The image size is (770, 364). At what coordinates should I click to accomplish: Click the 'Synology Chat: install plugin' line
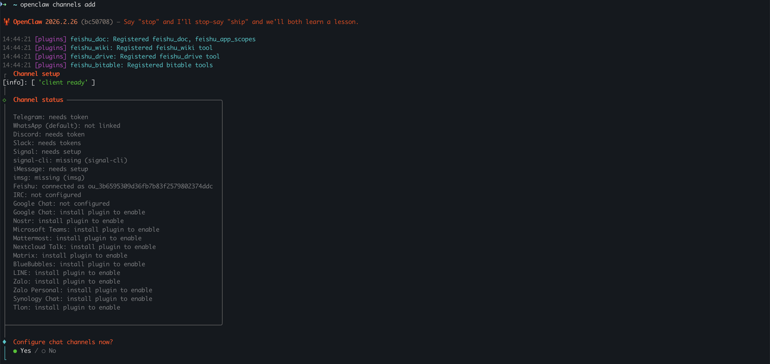tap(82, 298)
